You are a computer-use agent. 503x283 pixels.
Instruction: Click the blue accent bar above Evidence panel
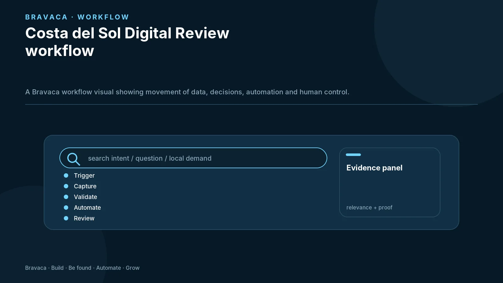coord(353,155)
